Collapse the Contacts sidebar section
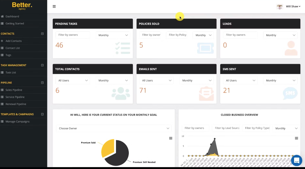This screenshot has width=305, height=169. pyautogui.click(x=42, y=34)
